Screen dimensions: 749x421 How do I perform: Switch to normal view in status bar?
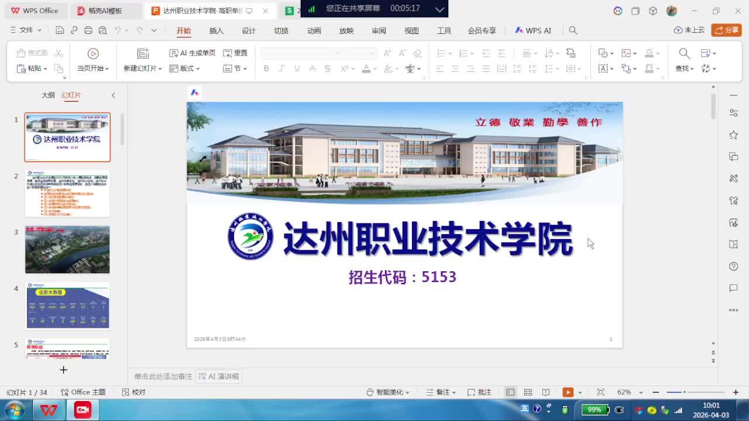tap(510, 392)
